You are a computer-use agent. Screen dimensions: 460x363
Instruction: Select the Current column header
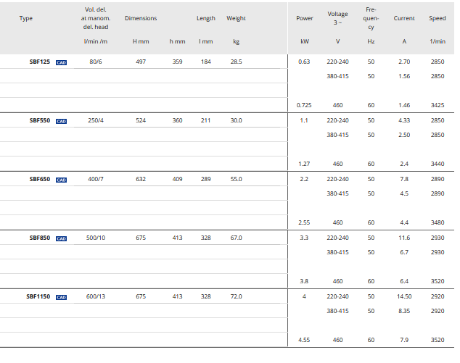[x=404, y=18]
